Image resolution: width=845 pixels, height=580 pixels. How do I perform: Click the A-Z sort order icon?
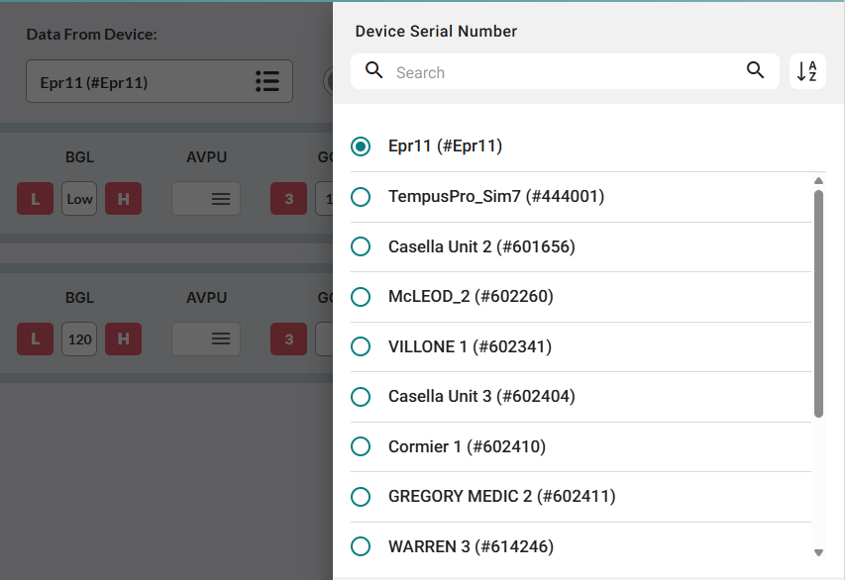[807, 71]
